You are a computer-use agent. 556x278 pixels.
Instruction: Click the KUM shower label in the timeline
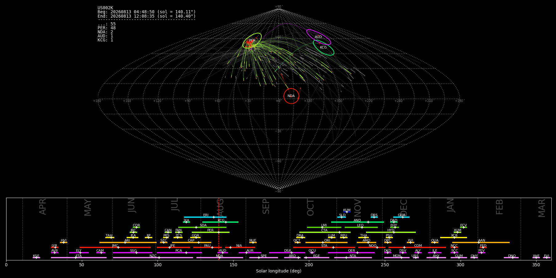click(x=347, y=210)
